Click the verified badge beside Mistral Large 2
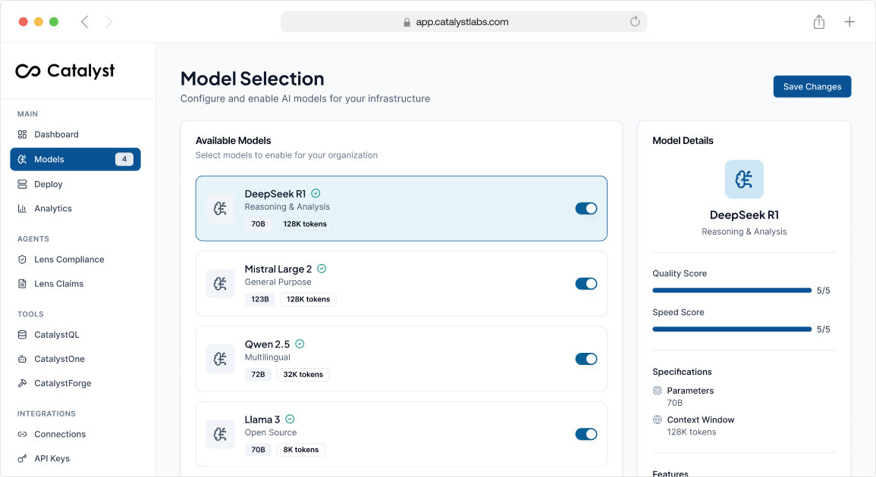 coord(322,269)
